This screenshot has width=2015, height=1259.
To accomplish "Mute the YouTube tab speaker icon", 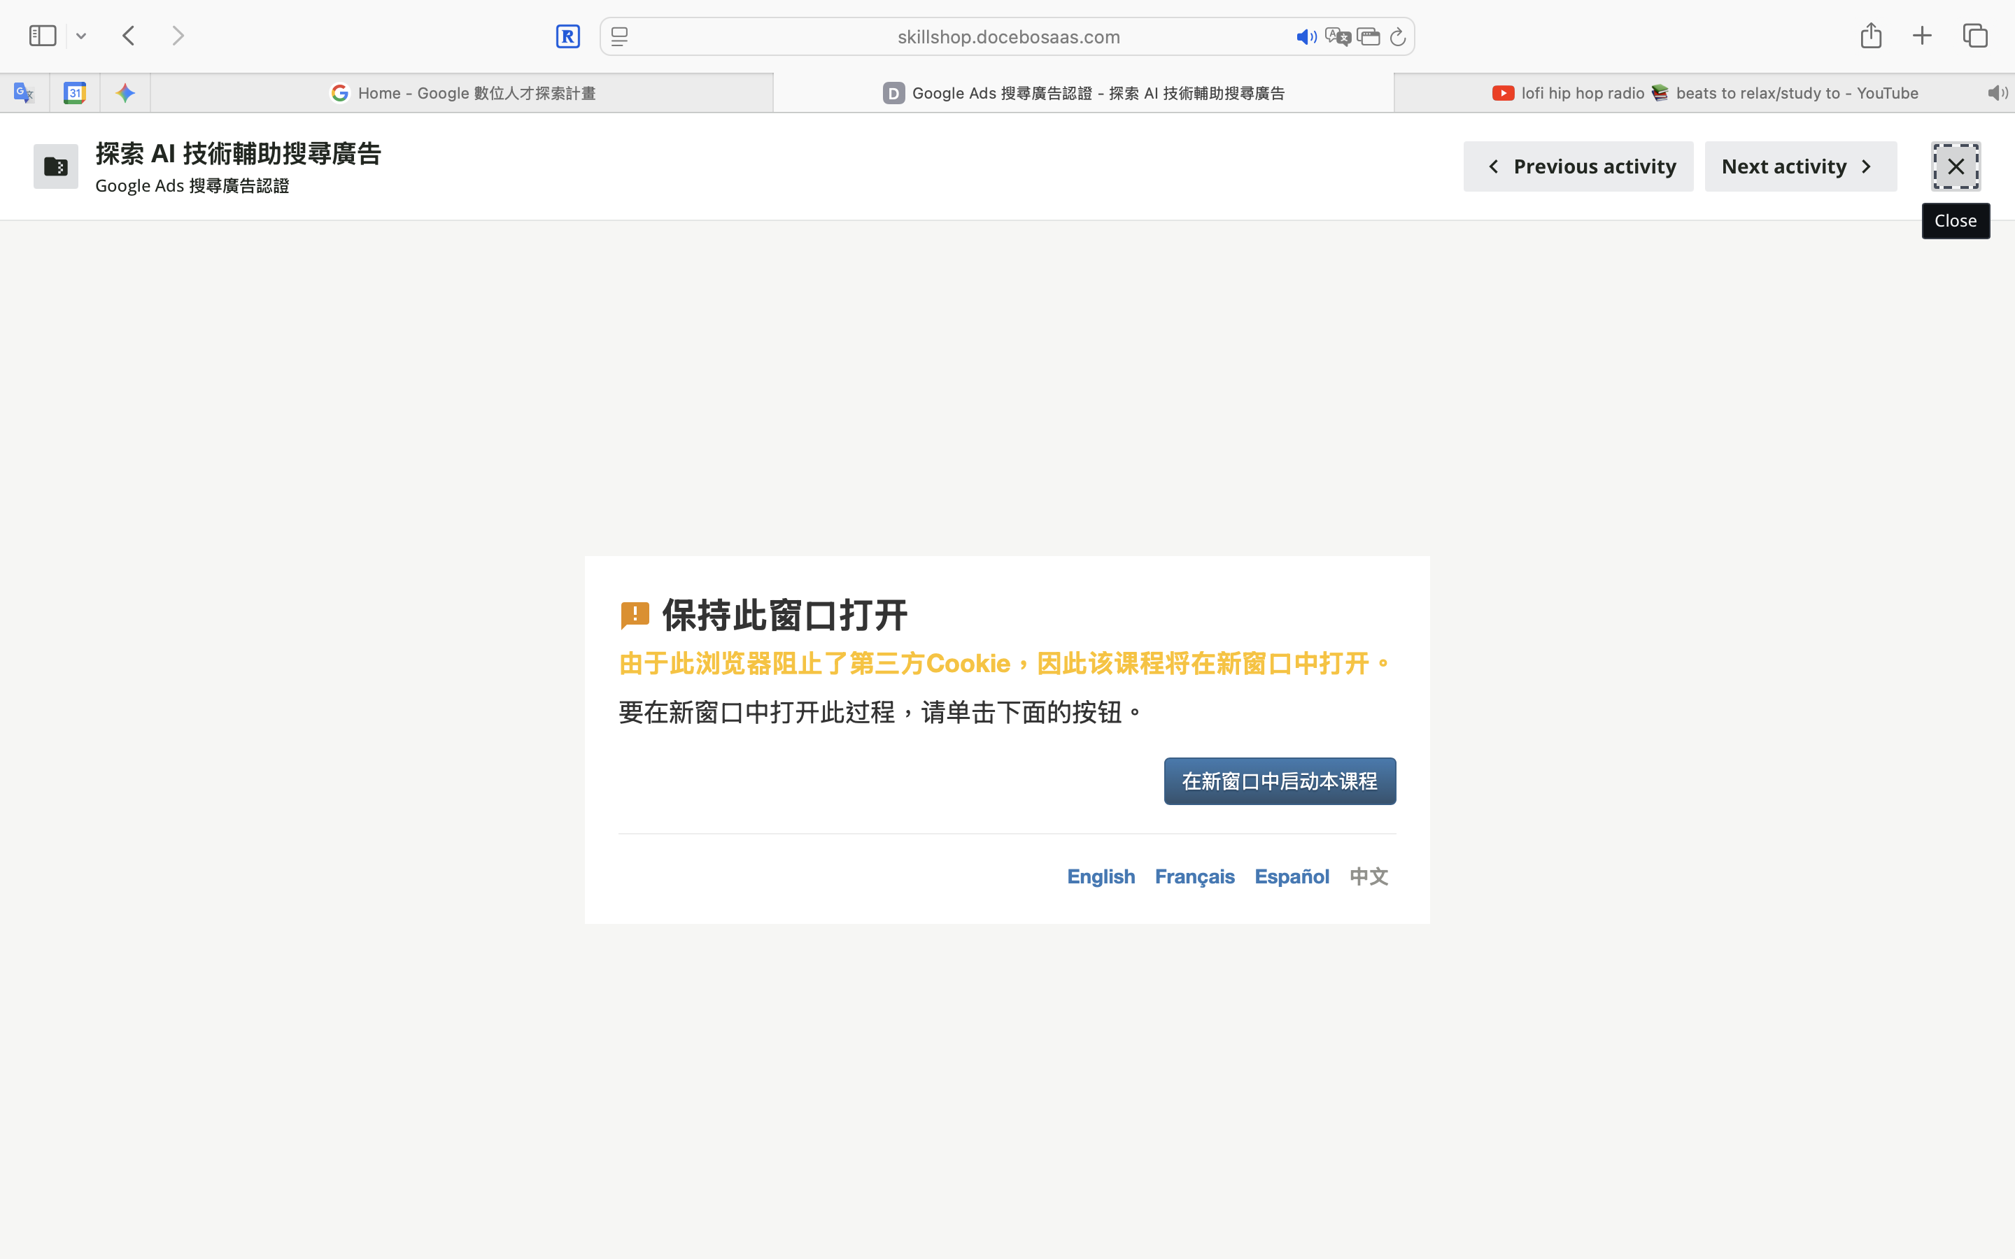I will coord(1997,93).
